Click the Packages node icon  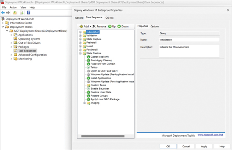click(16, 46)
